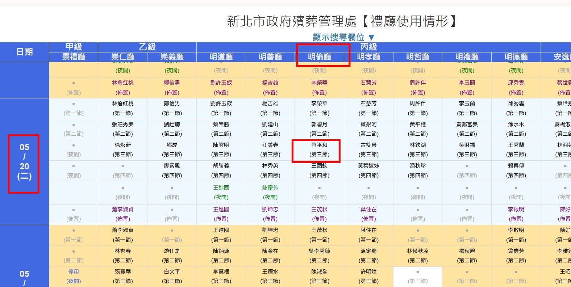Select the 郭碧月 (第二節) cell
The width and height of the screenshot is (571, 287).
click(320, 129)
